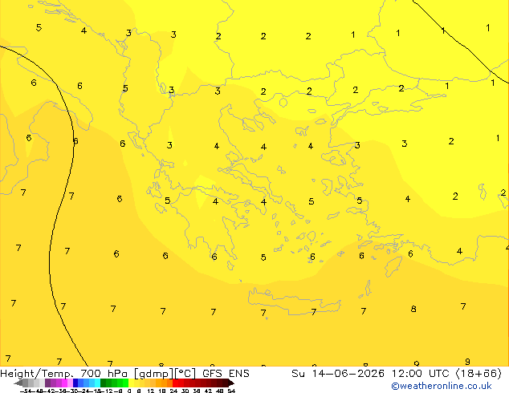Pick the dark green swatch on the color scale

point(104,383)
